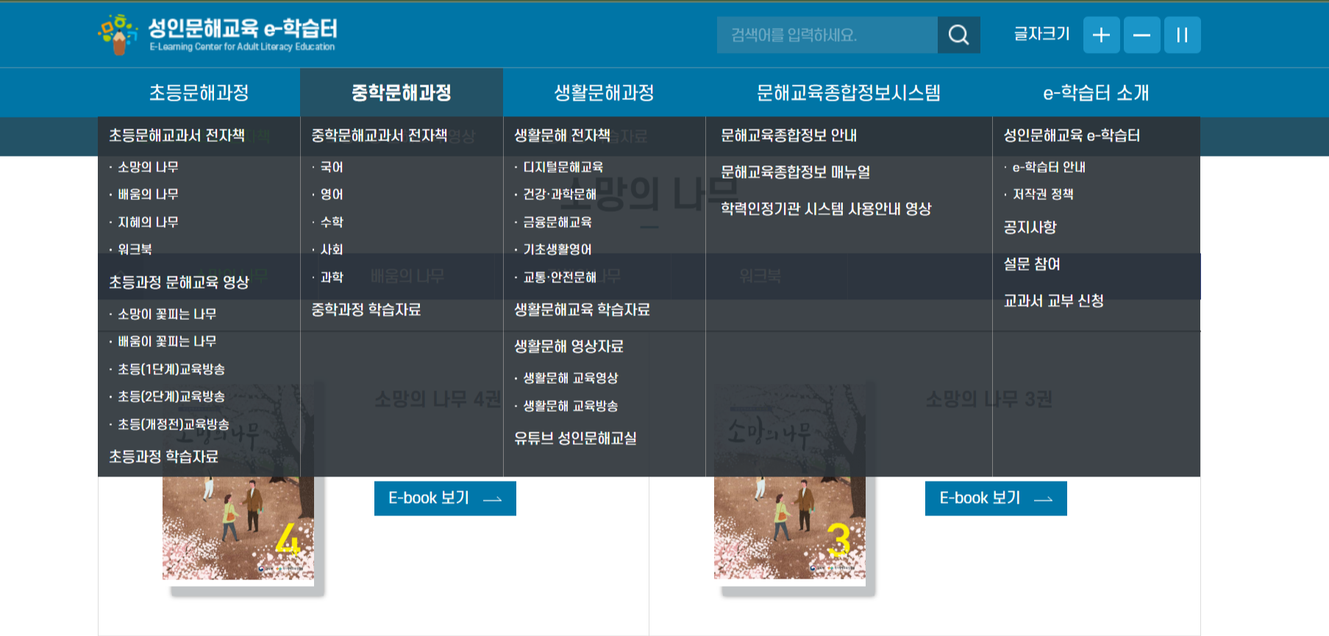This screenshot has width=1329, height=636.
Task: Open 초등(개정전)교육방송 link
Action: point(174,424)
